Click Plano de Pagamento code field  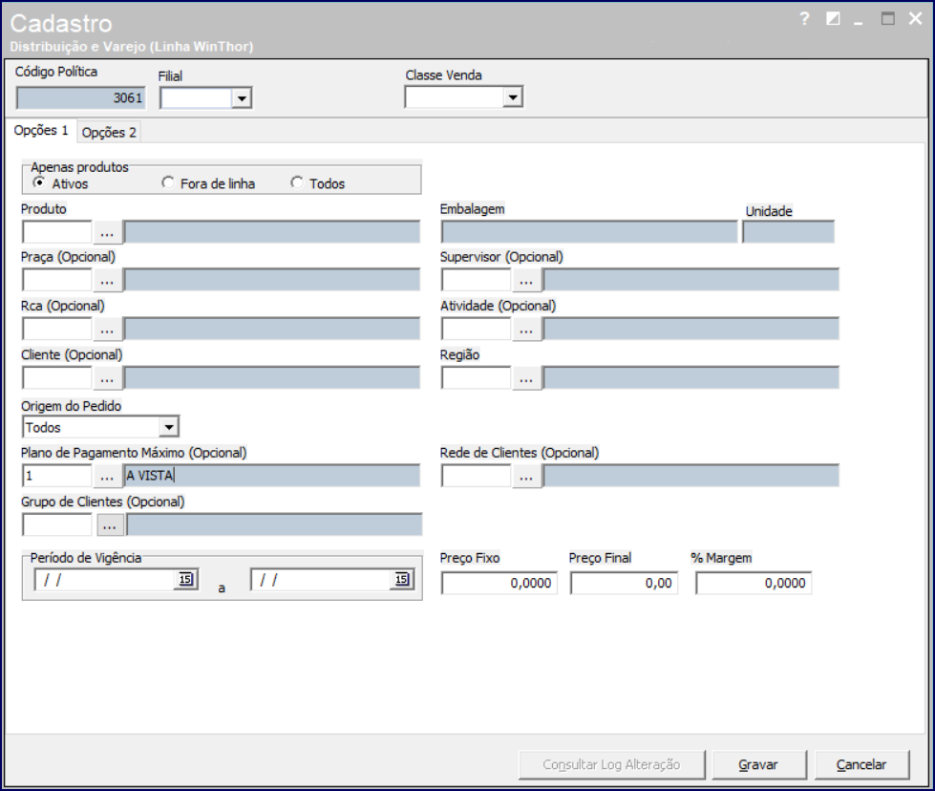[x=57, y=476]
